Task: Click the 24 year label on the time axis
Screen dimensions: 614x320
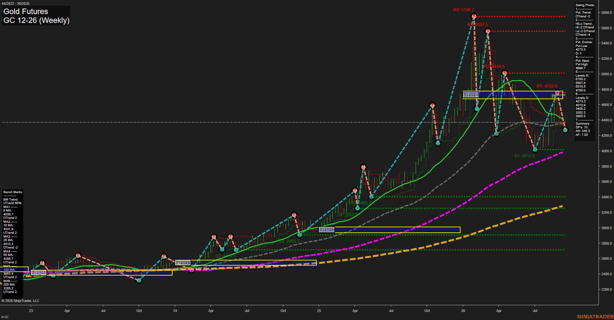Action: coord(175,311)
